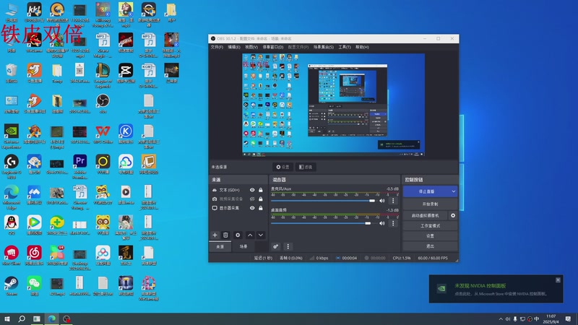Open League of Legends desktop icon
The height and width of the screenshot is (325, 578).
(x=103, y=75)
